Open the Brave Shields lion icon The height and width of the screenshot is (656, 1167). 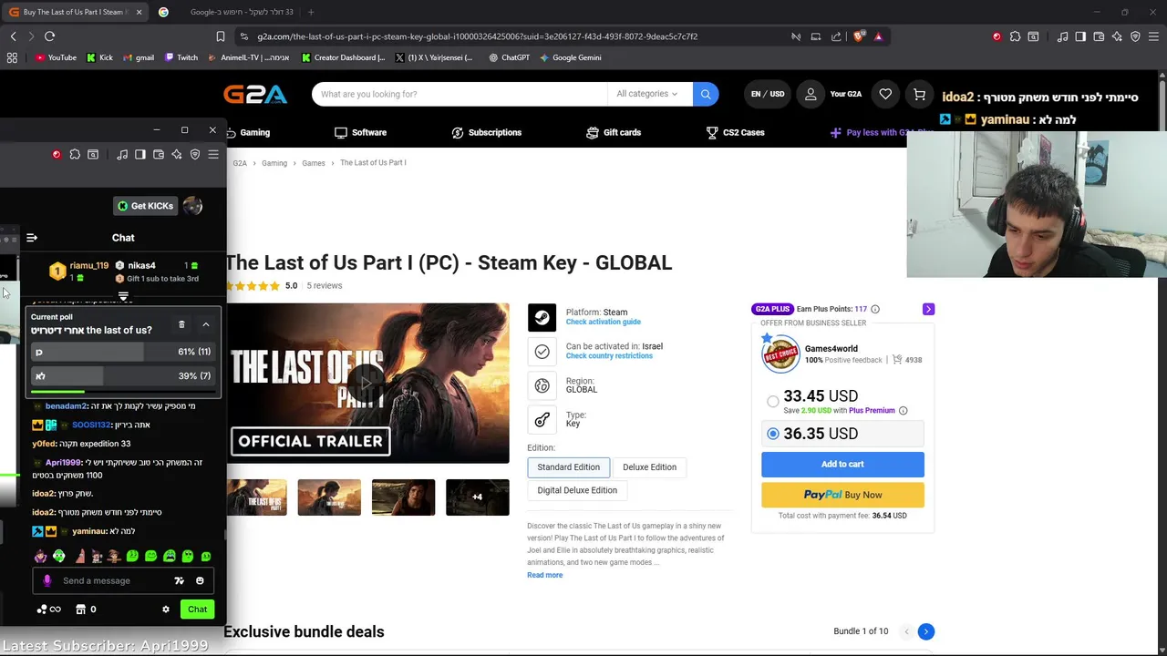(x=859, y=36)
